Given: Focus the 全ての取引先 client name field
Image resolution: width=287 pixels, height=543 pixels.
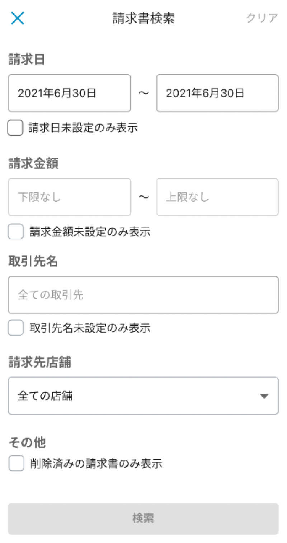Looking at the screenshot, I should [x=143, y=295].
